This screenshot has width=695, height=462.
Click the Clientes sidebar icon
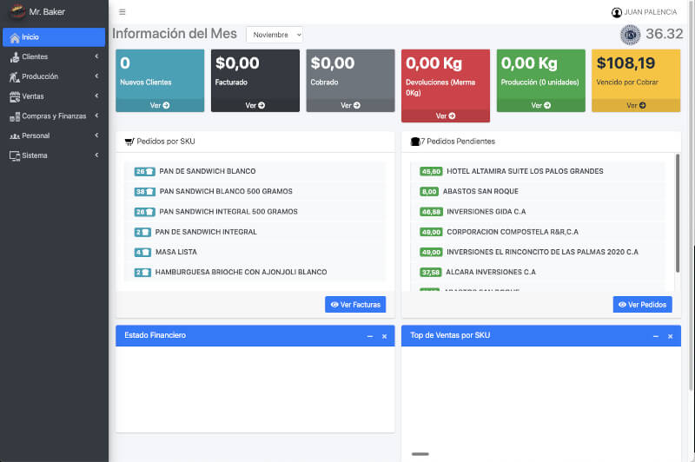[x=15, y=56]
